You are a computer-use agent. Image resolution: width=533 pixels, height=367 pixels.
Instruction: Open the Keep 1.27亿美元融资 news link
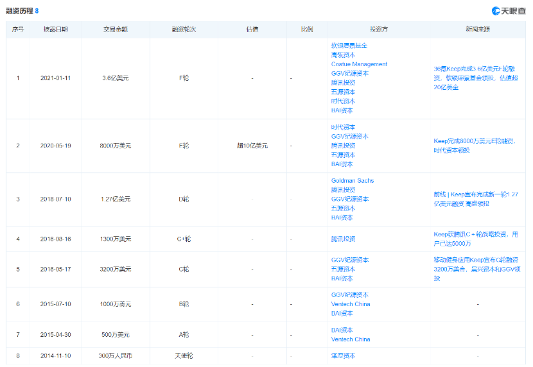(x=476, y=199)
